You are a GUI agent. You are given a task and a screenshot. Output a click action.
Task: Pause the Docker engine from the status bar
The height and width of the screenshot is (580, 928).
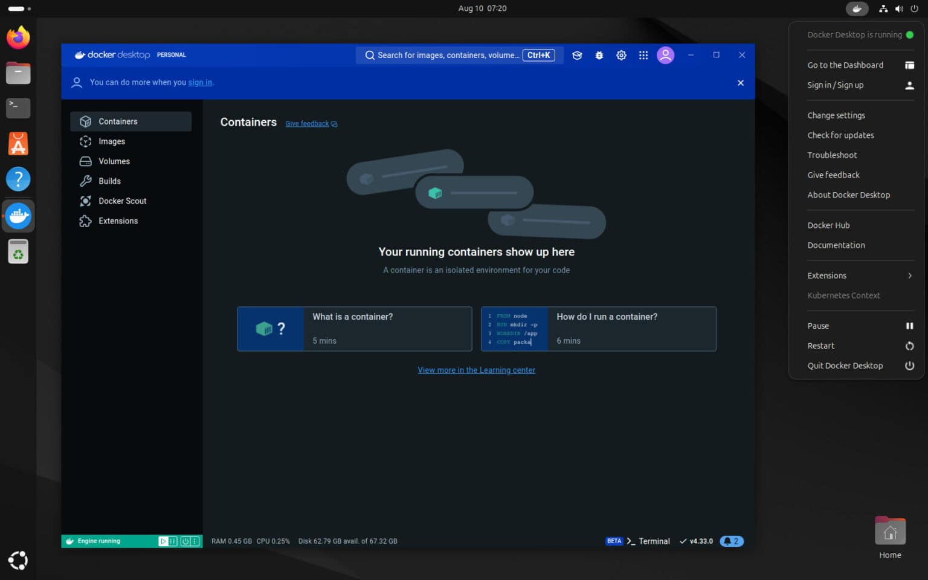(172, 541)
